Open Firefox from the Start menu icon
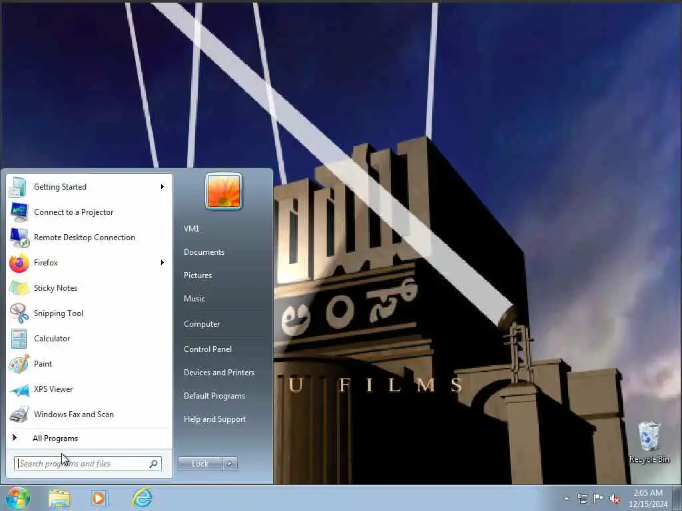Image resolution: width=682 pixels, height=511 pixels. click(x=19, y=263)
